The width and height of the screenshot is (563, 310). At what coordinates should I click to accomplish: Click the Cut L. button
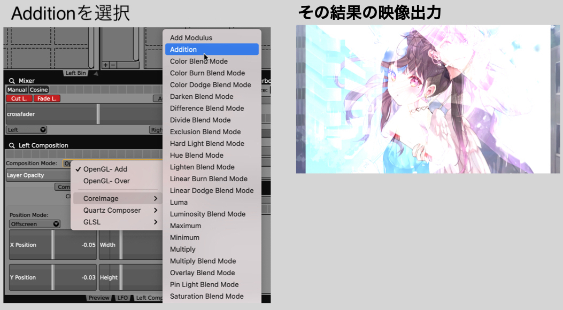19,99
